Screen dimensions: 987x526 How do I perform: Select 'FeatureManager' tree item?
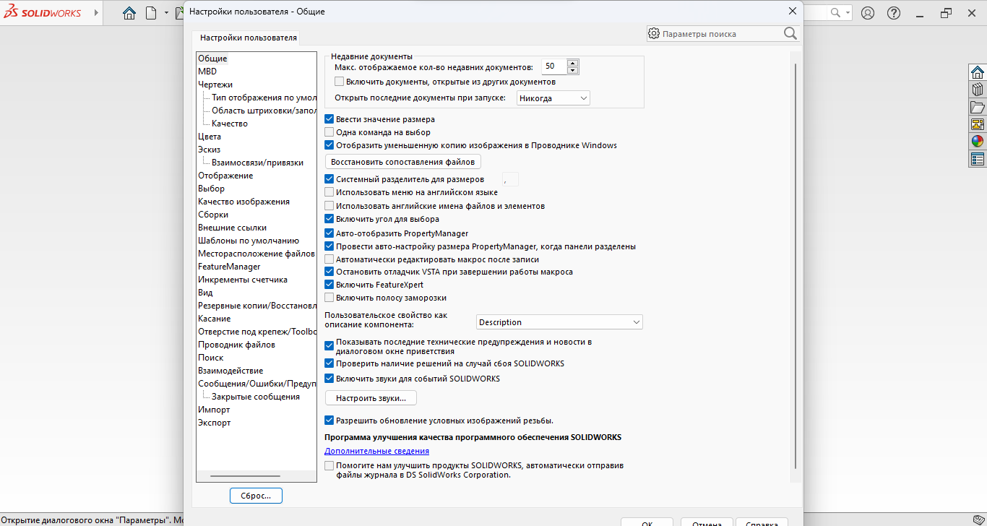coord(229,267)
